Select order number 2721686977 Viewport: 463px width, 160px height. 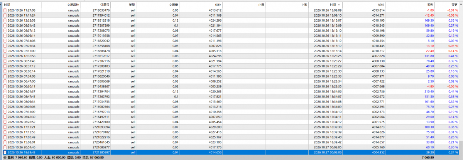tap(101, 147)
